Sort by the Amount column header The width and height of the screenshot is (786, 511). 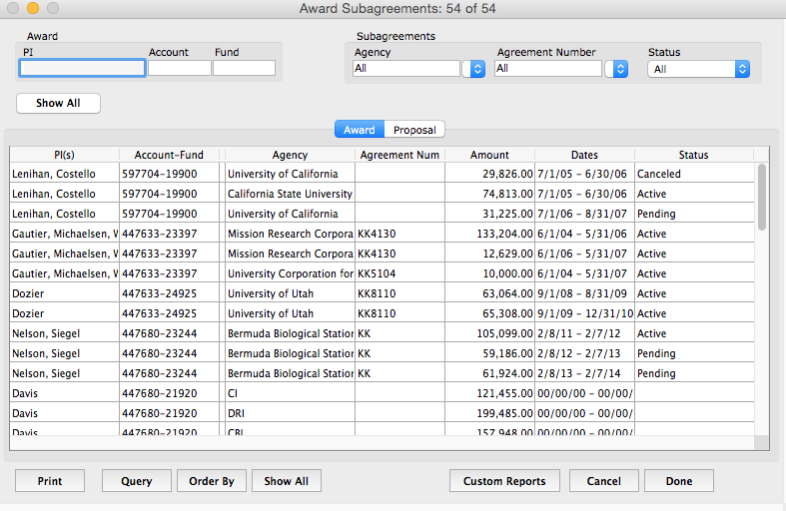click(489, 155)
